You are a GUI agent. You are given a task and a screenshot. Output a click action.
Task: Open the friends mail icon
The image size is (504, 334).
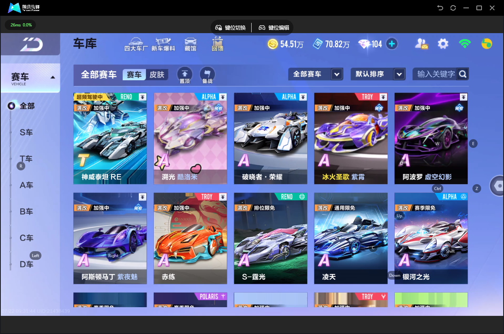pos(421,44)
